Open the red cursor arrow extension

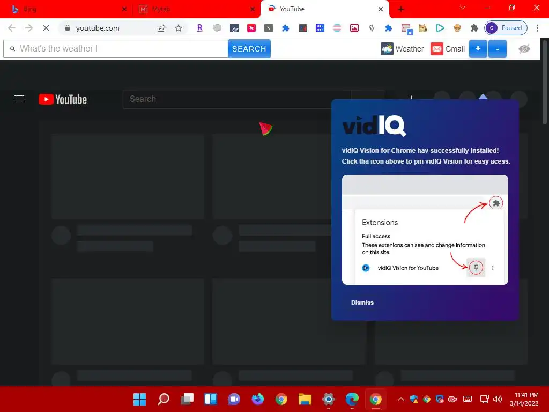click(x=251, y=28)
